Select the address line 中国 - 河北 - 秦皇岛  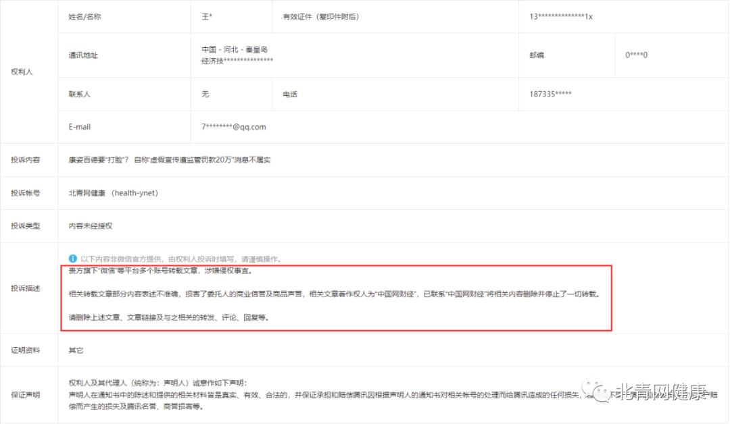pyautogui.click(x=235, y=49)
